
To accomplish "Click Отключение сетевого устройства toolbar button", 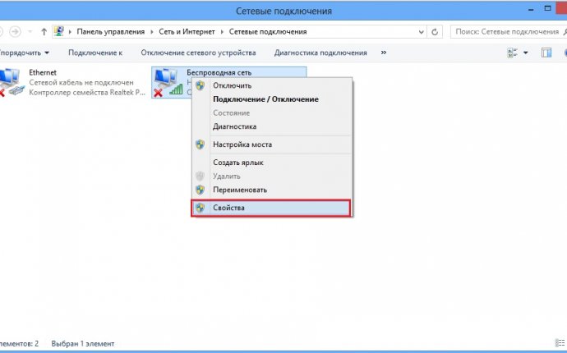I will click(198, 53).
